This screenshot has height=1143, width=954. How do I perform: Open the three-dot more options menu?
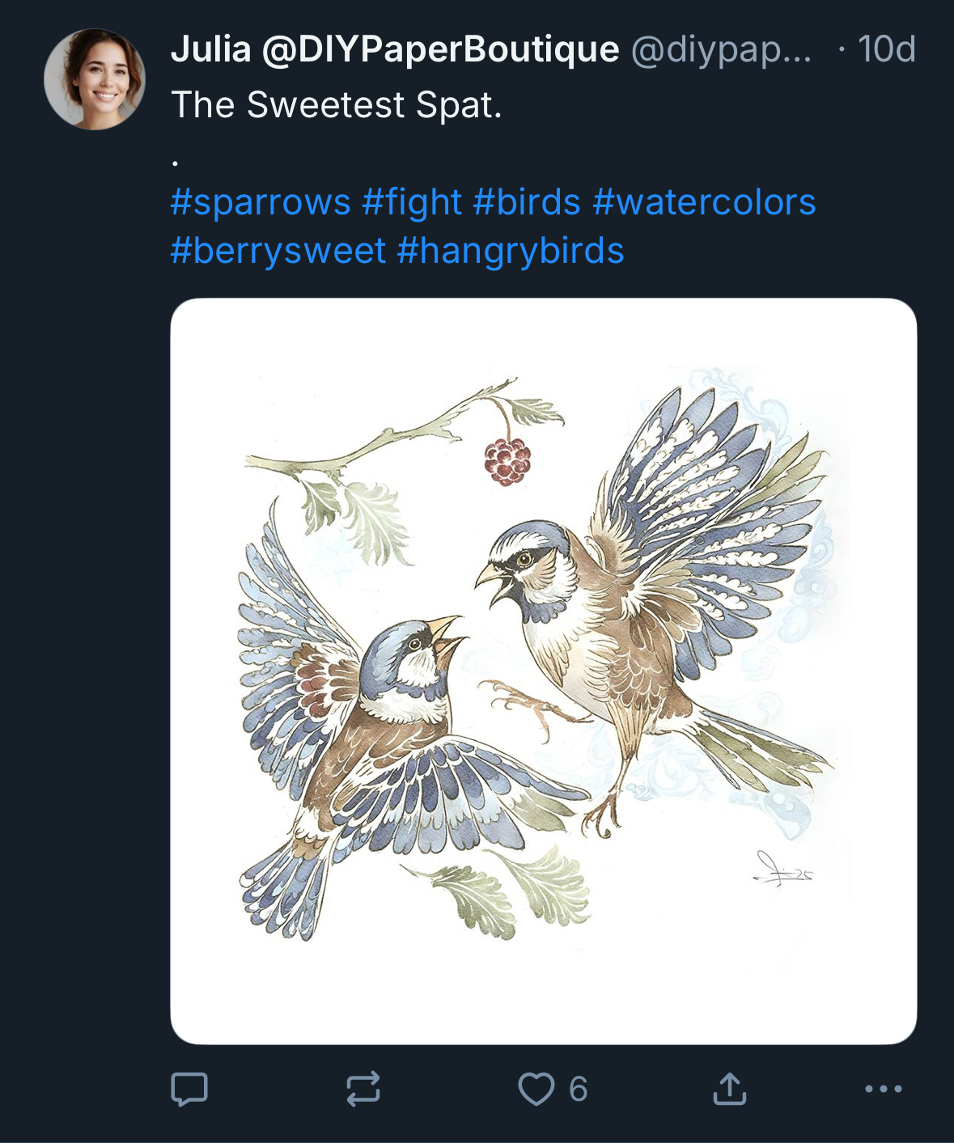click(883, 1089)
